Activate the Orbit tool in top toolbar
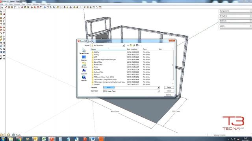 [44, 7]
